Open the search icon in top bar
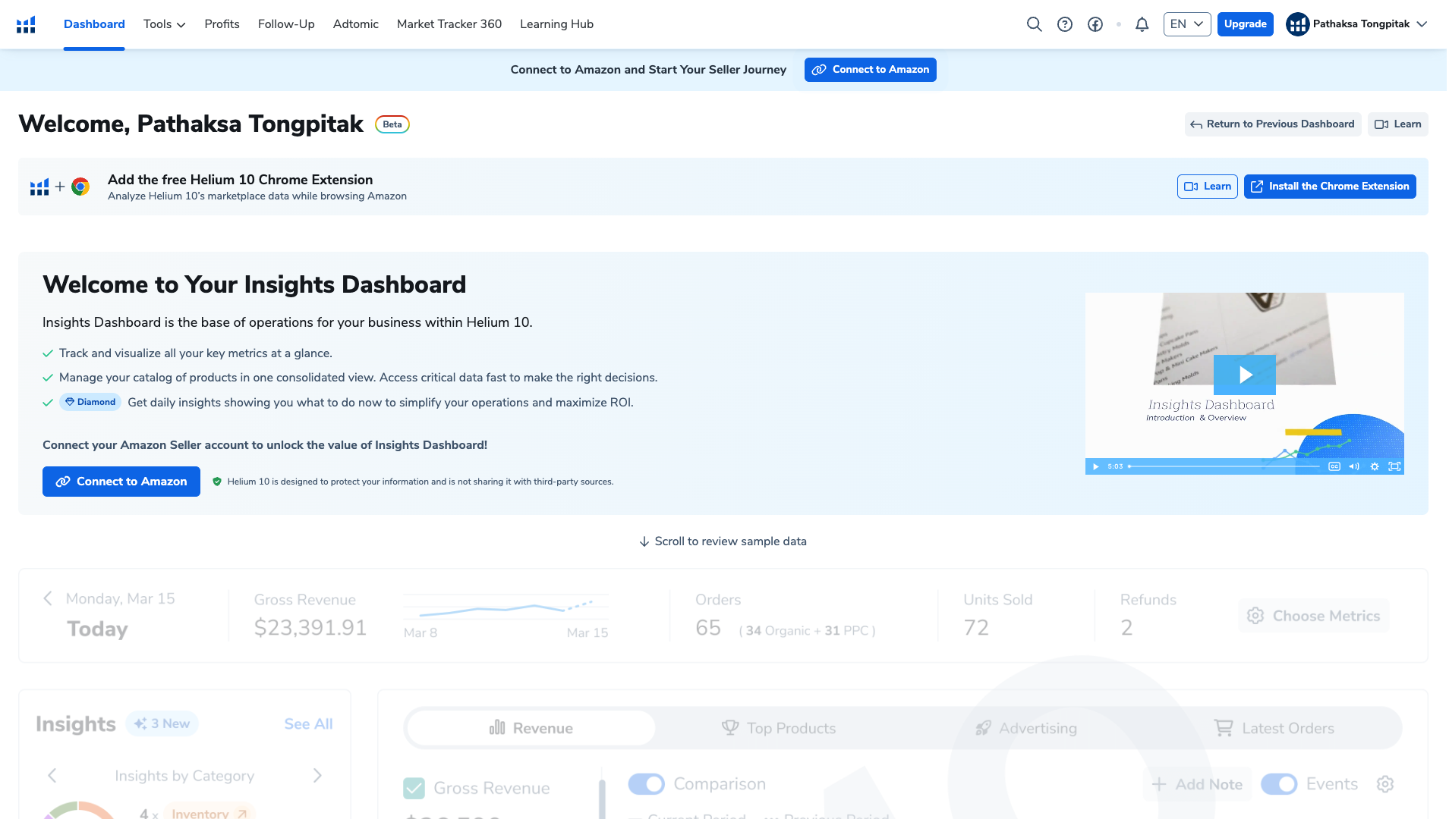 click(1034, 24)
